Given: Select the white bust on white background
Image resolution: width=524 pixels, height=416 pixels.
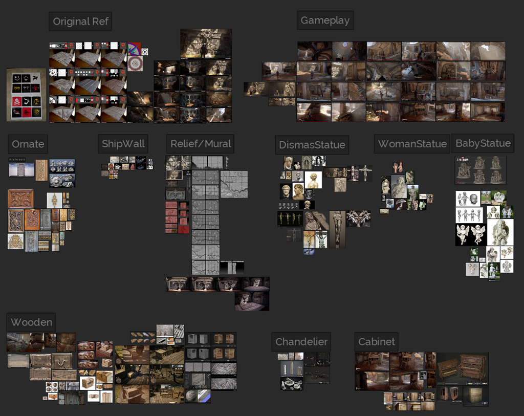Looking at the screenshot, I should (313, 180).
